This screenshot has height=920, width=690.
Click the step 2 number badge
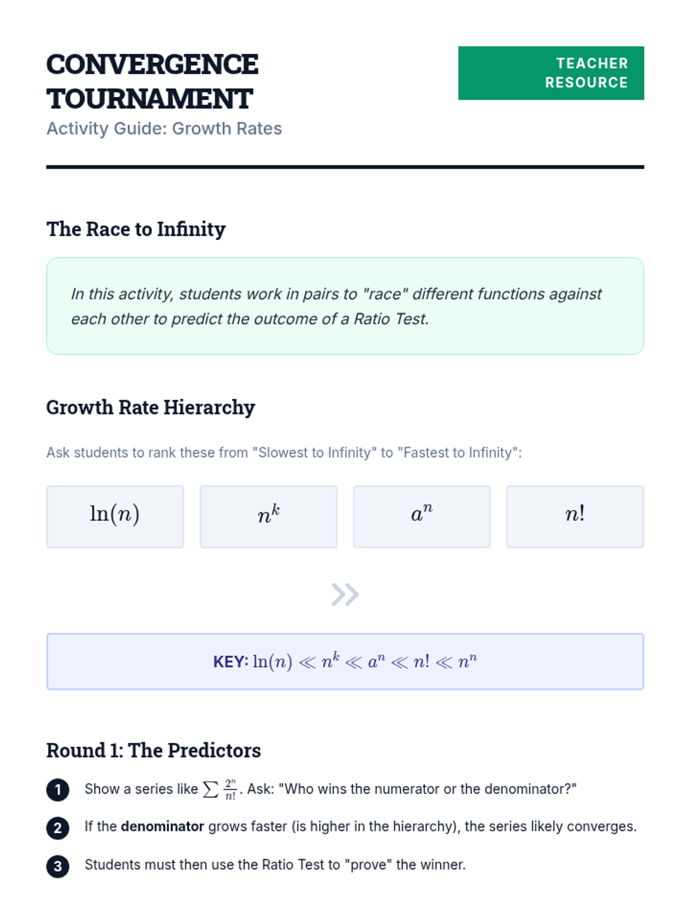tap(57, 828)
